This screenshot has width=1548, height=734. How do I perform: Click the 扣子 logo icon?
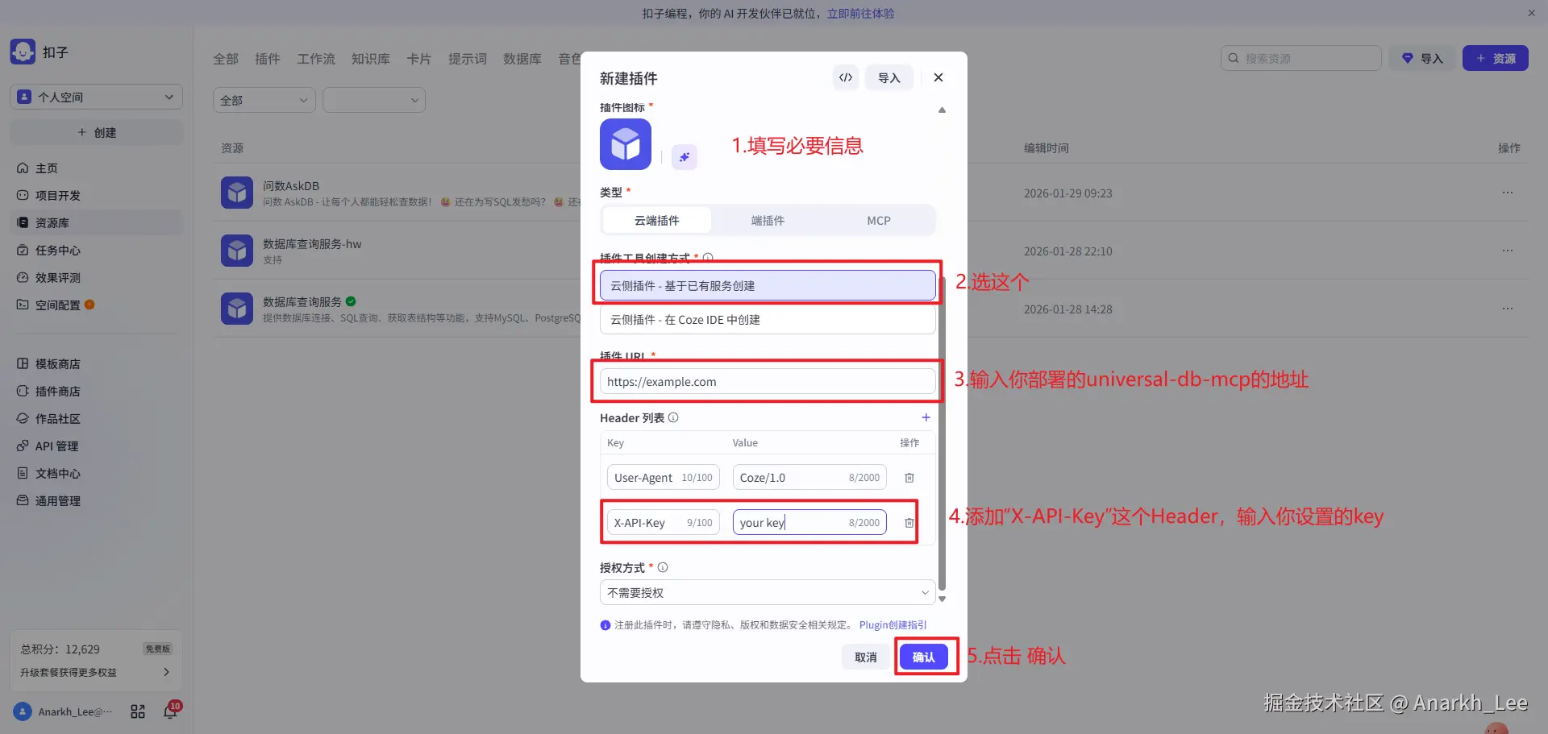click(23, 52)
